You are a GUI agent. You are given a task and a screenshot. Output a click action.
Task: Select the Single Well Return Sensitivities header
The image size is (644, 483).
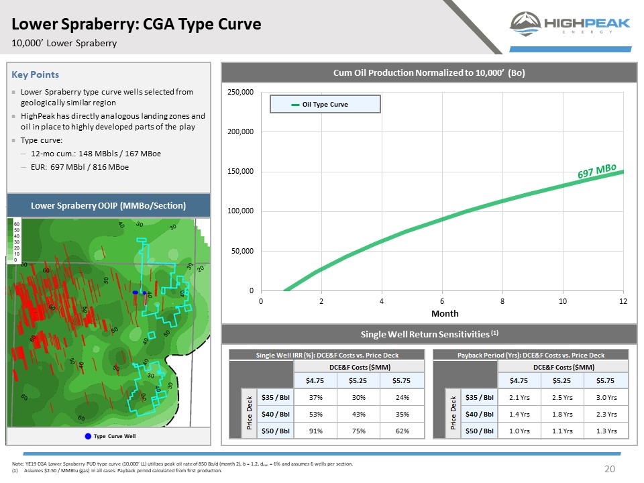click(x=429, y=333)
